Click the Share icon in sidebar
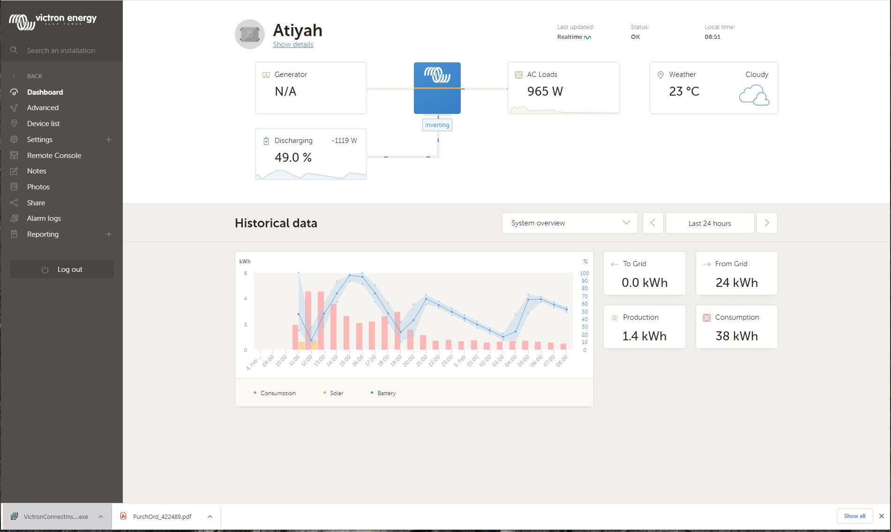This screenshot has width=891, height=532. (14, 203)
